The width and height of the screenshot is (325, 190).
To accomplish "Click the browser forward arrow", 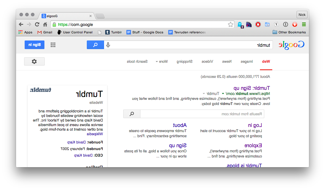I will click(29, 25).
